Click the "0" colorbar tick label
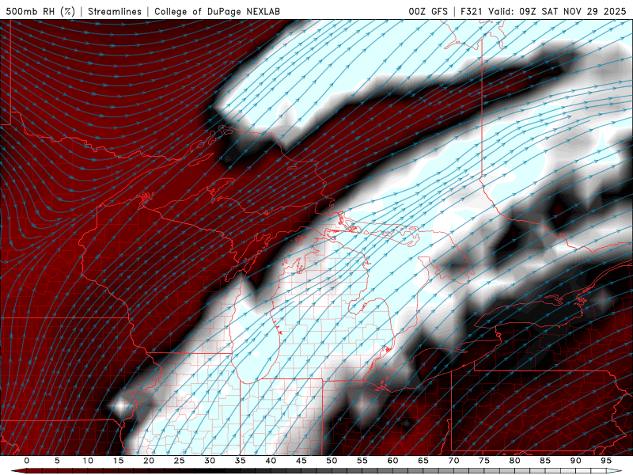633x475 pixels. [27, 461]
